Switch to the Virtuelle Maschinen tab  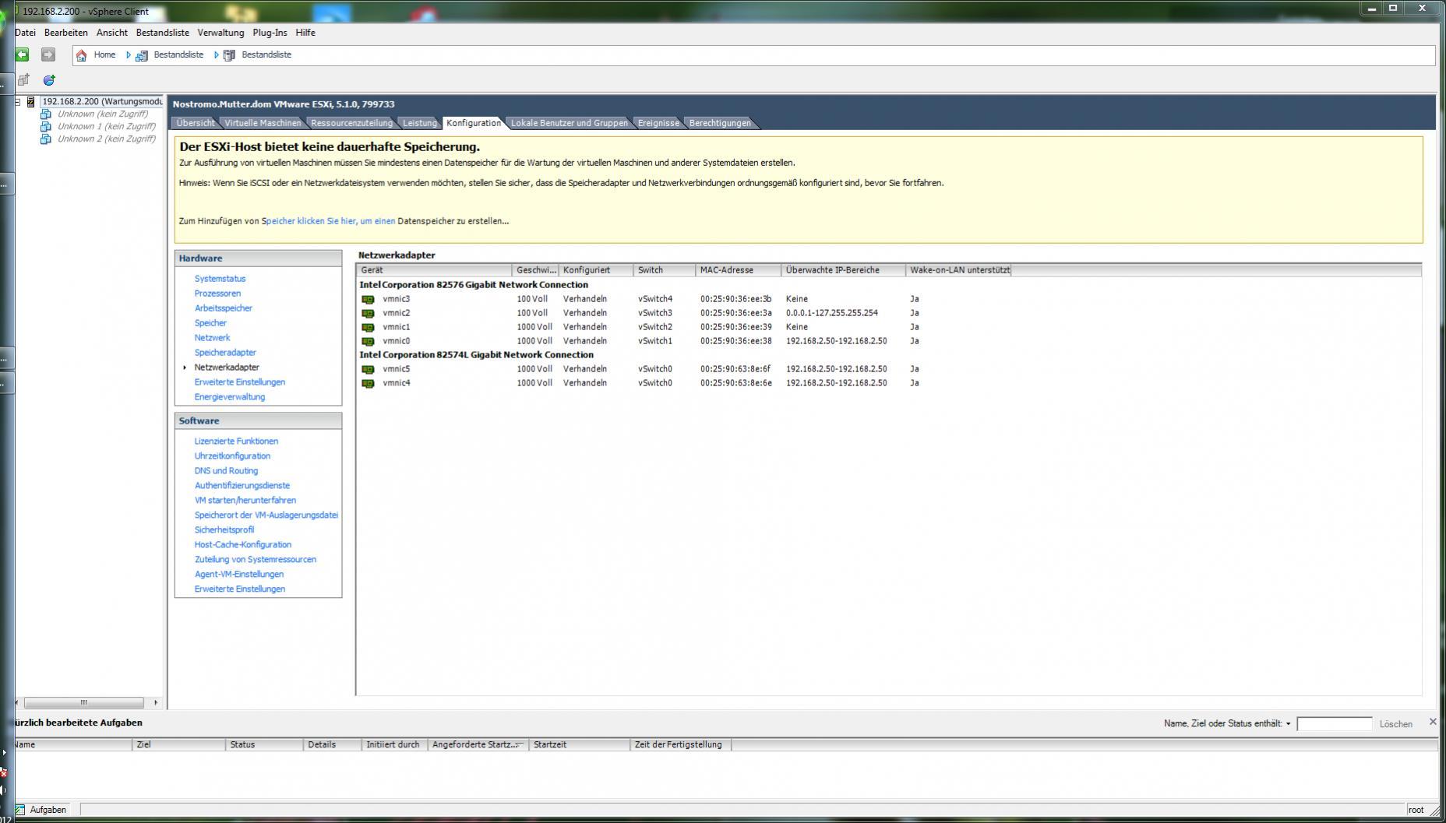click(x=263, y=123)
